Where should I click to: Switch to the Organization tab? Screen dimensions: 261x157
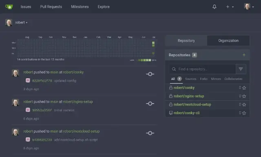[228, 41]
